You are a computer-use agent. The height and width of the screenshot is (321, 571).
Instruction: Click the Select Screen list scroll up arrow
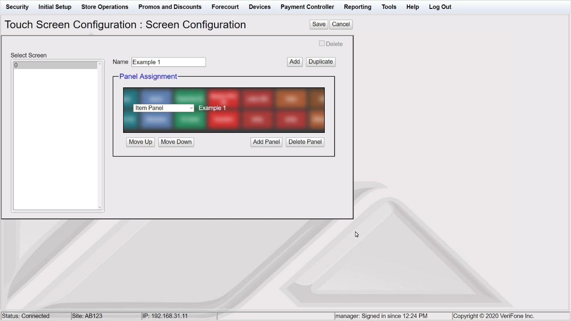pyautogui.click(x=100, y=64)
